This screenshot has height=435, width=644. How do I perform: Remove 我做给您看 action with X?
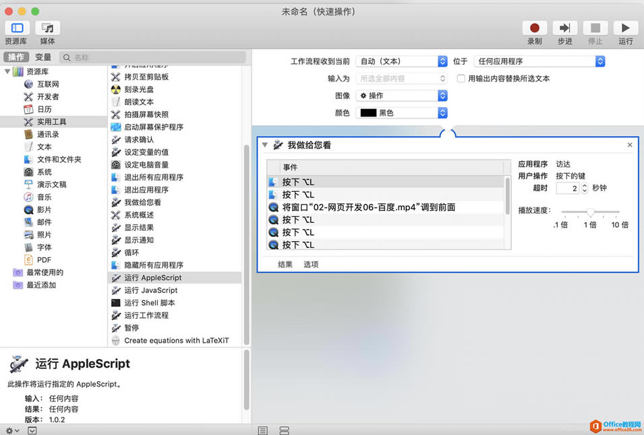coord(630,145)
